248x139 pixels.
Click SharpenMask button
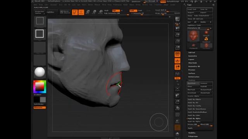pos(206,90)
